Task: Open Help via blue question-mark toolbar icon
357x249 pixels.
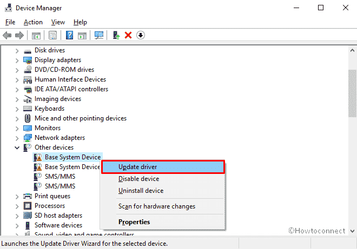Action: [x=69, y=35]
